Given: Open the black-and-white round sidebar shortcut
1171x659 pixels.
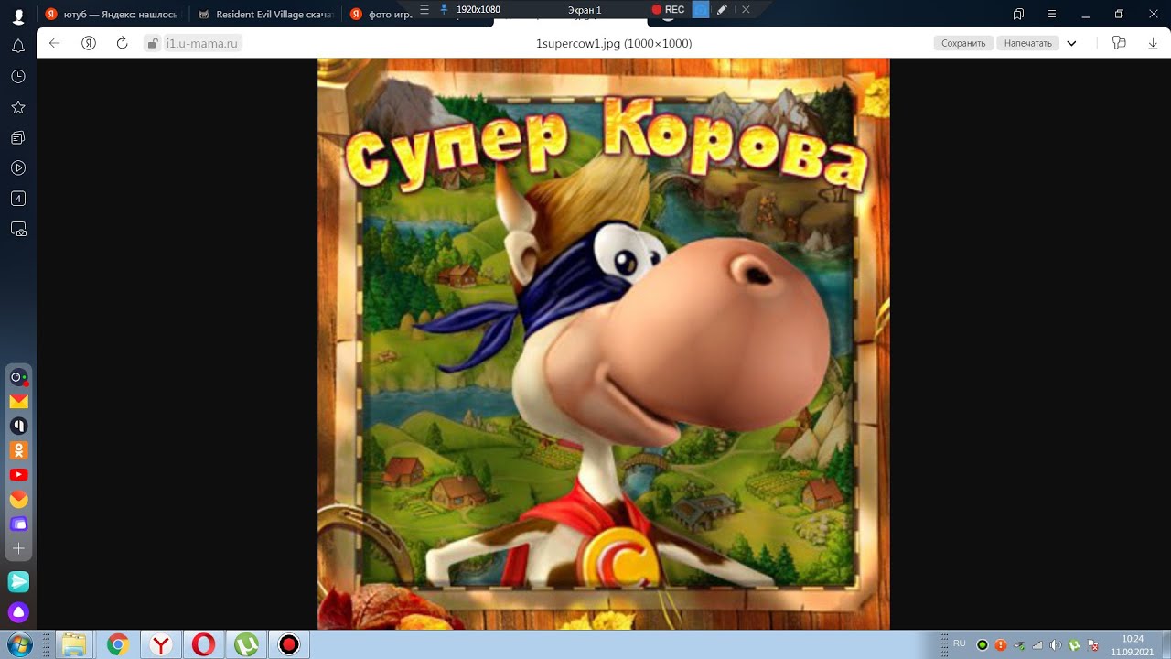Looking at the screenshot, I should (x=18, y=426).
